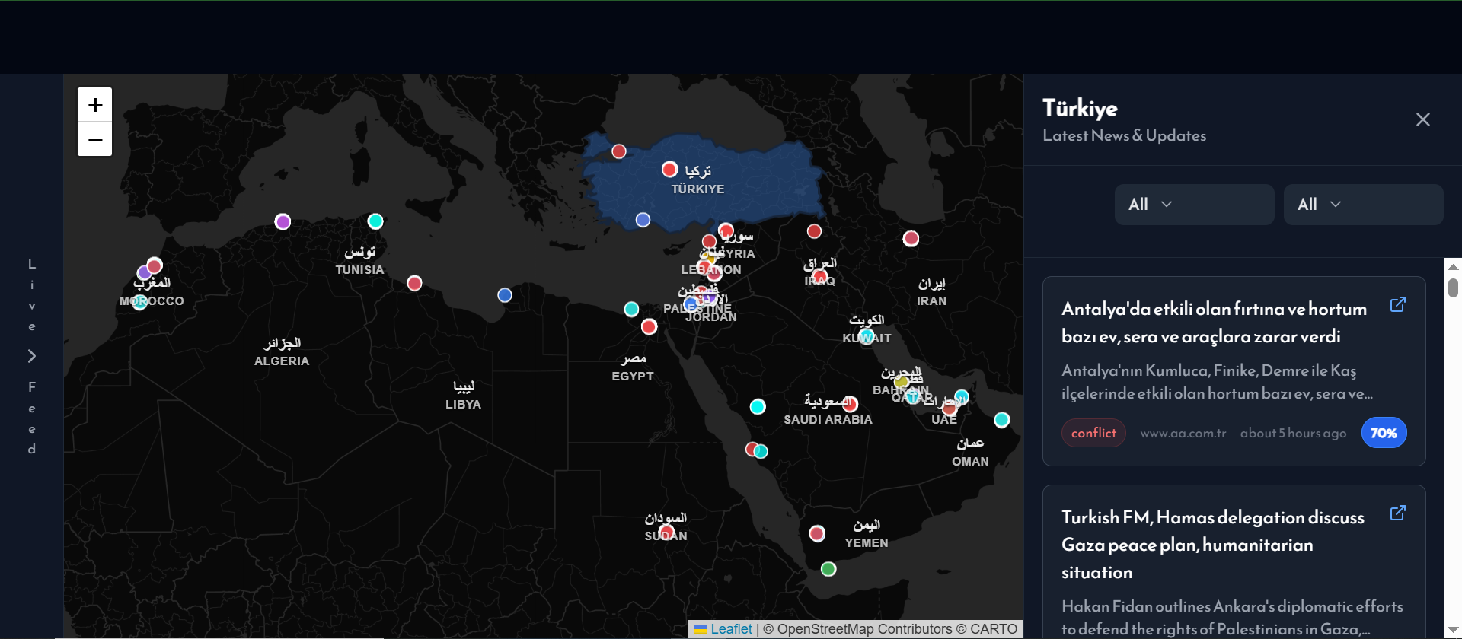Open Antalya storm article in new tab
1462x639 pixels.
pos(1397,304)
